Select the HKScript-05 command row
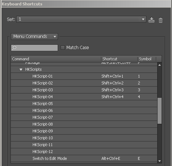This screenshot has width=172, height=166. (x=84, y=104)
